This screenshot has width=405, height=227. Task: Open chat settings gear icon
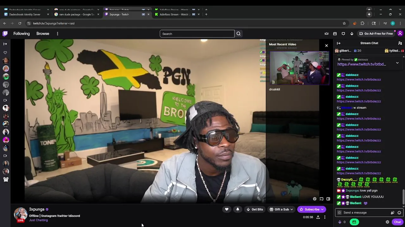(x=387, y=222)
